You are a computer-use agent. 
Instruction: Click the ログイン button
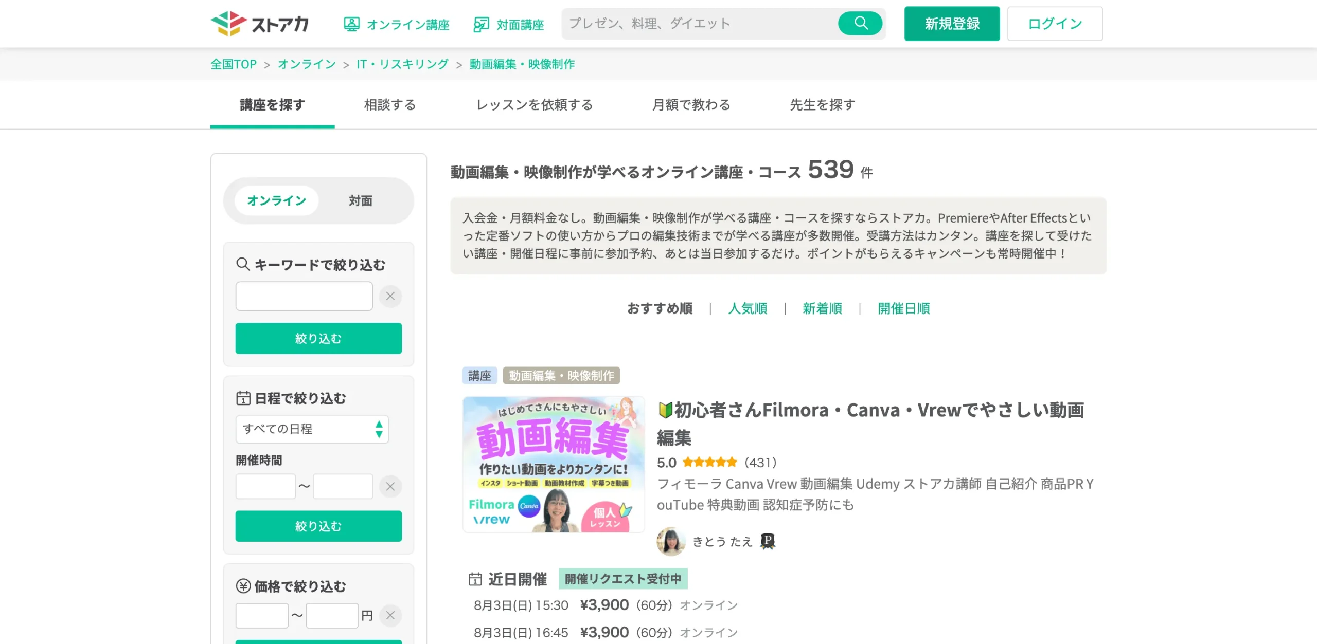pyautogui.click(x=1055, y=24)
